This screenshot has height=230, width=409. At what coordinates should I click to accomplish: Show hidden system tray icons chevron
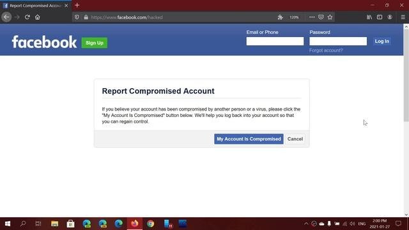(x=306, y=224)
